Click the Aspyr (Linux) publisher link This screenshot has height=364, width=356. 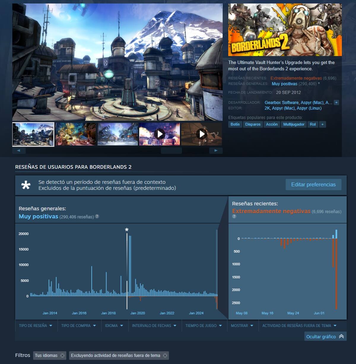[309, 108]
